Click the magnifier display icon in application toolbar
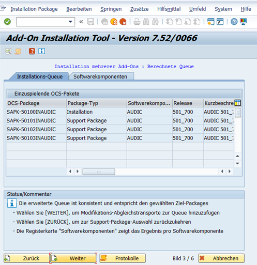 click(8, 51)
